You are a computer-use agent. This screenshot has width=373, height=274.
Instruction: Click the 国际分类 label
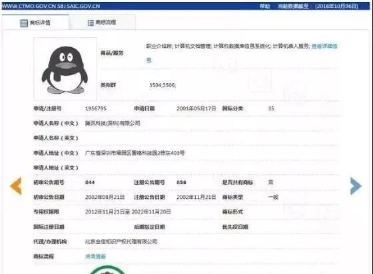(x=232, y=108)
